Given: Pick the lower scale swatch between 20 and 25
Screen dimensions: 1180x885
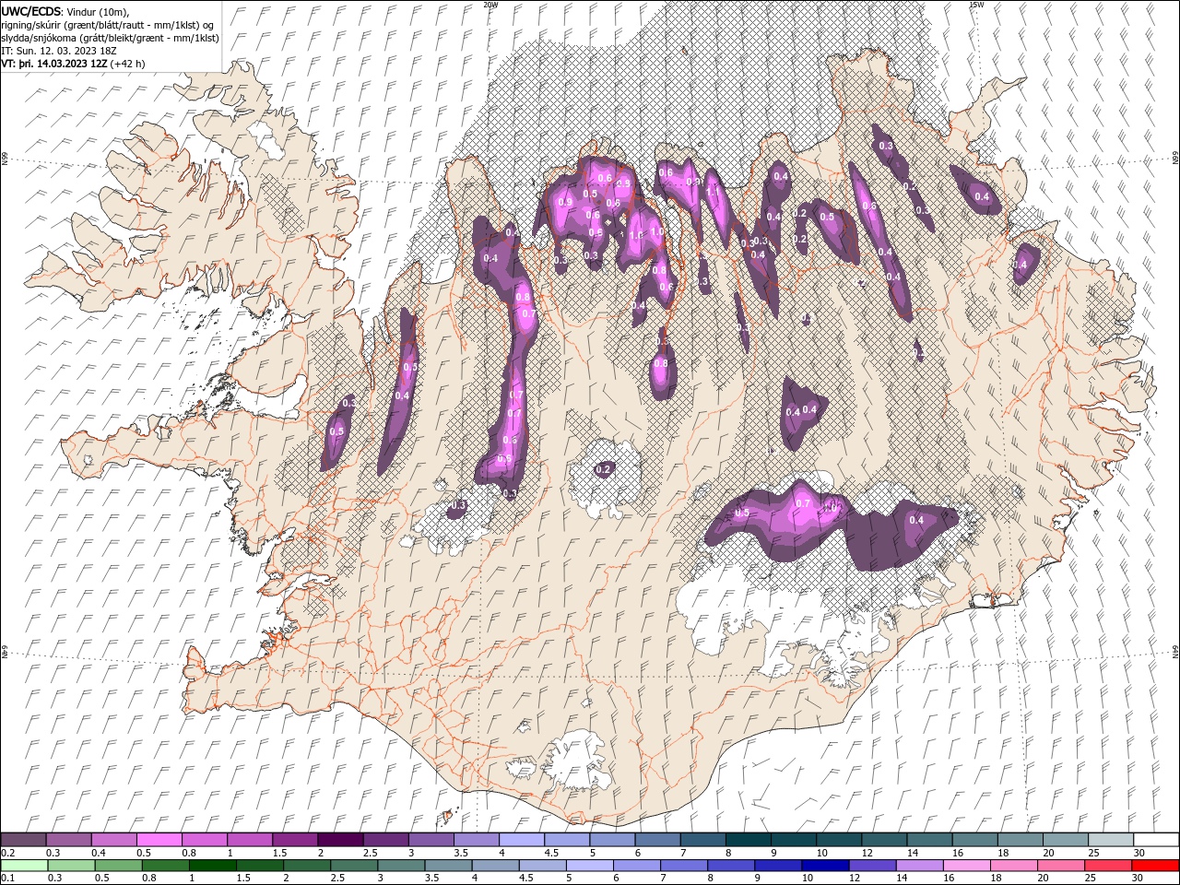Looking at the screenshot, I should point(1060,866).
